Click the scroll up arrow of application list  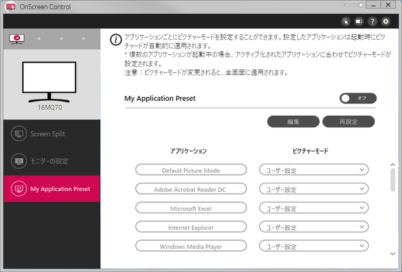392,164
